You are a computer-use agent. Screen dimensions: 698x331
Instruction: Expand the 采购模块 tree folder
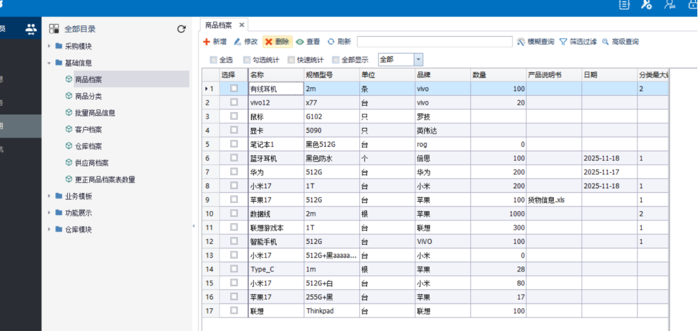tap(50, 46)
